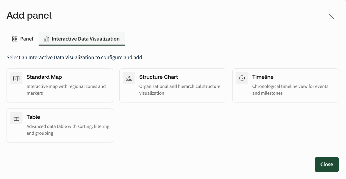Select the Table title
This screenshot has width=346, height=179.
(33, 117)
